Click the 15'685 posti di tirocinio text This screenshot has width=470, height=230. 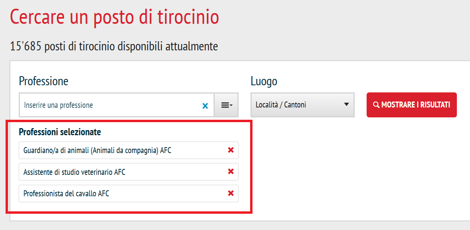(x=114, y=46)
